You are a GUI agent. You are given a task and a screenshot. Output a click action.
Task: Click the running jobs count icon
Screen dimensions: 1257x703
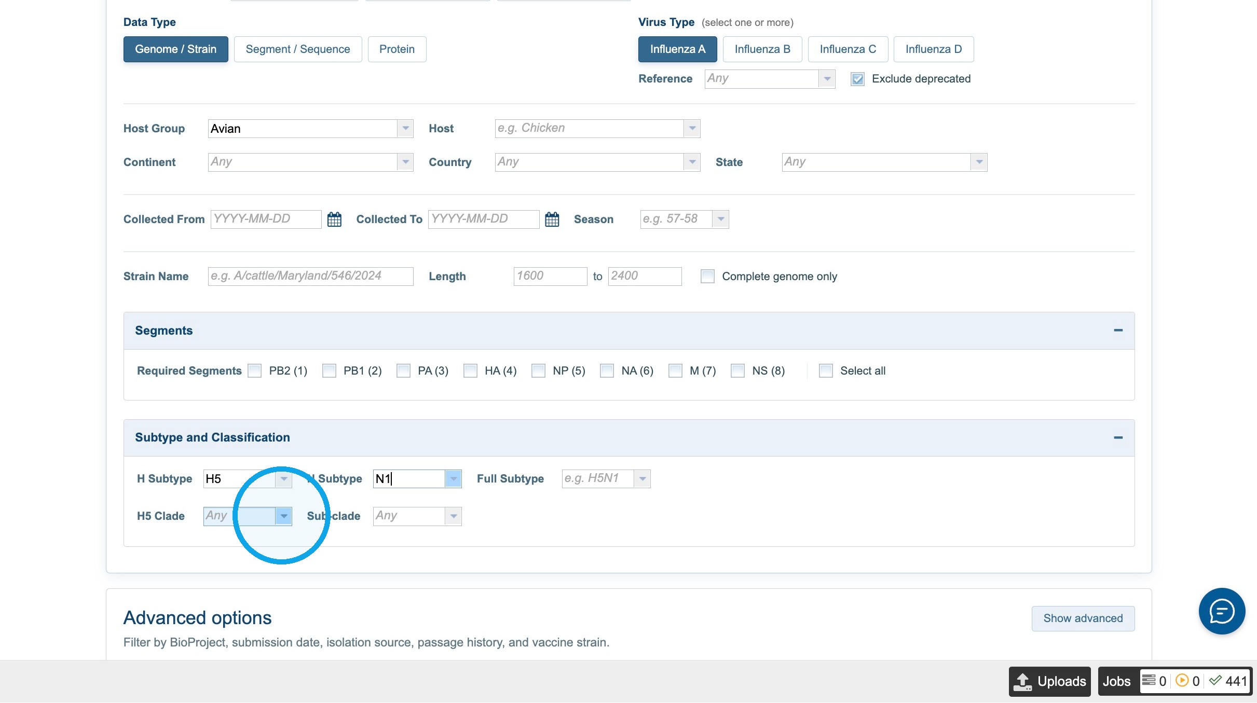pyautogui.click(x=1182, y=680)
